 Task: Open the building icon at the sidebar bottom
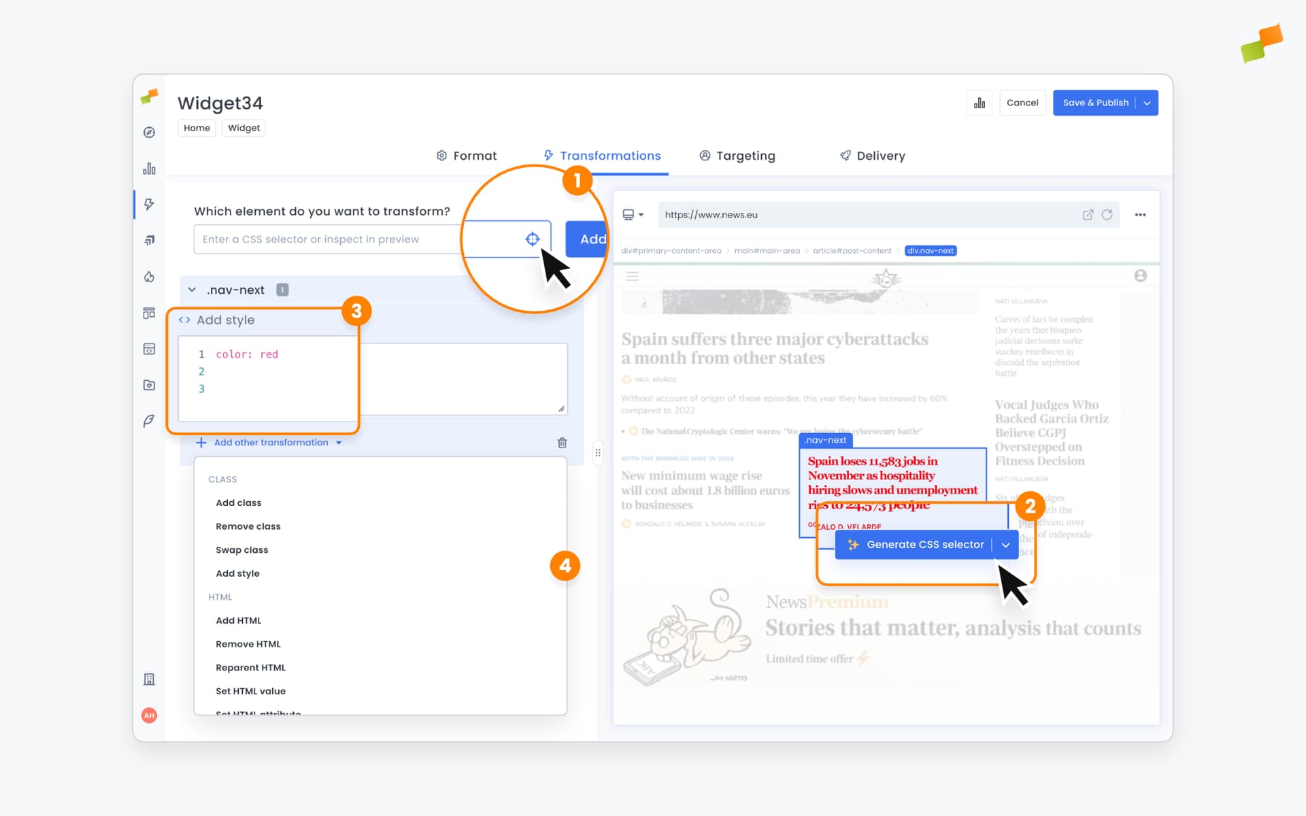point(149,679)
